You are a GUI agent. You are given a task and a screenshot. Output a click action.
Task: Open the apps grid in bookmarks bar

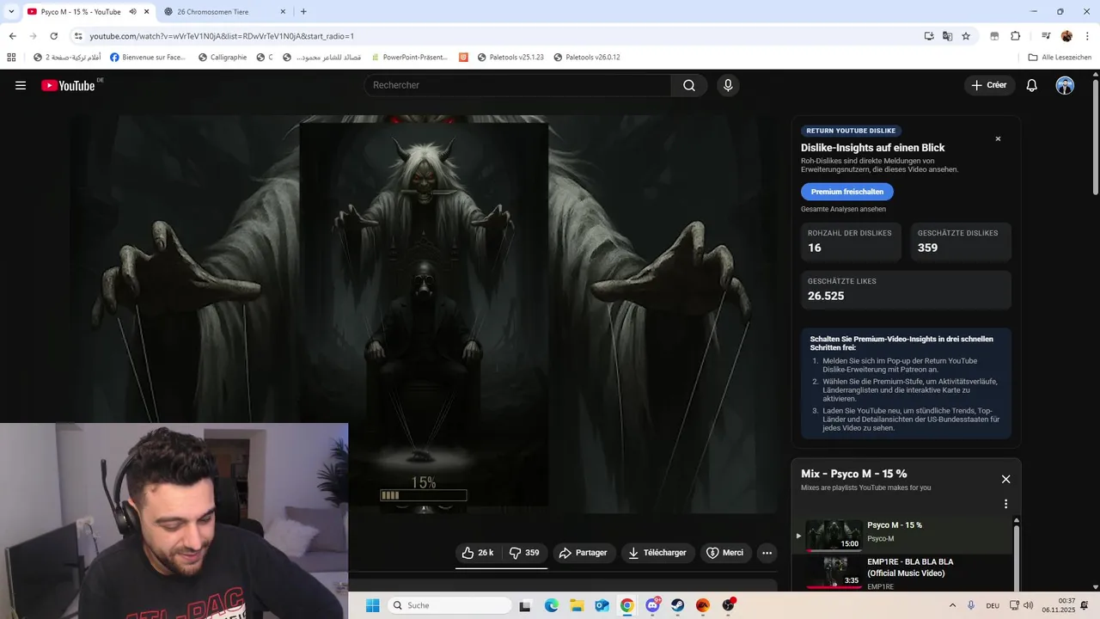pos(11,58)
